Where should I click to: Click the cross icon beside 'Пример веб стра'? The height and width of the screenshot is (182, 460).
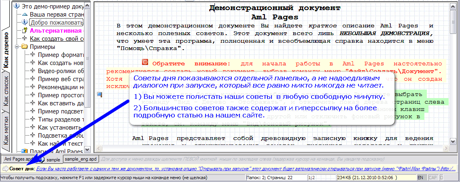(32, 79)
